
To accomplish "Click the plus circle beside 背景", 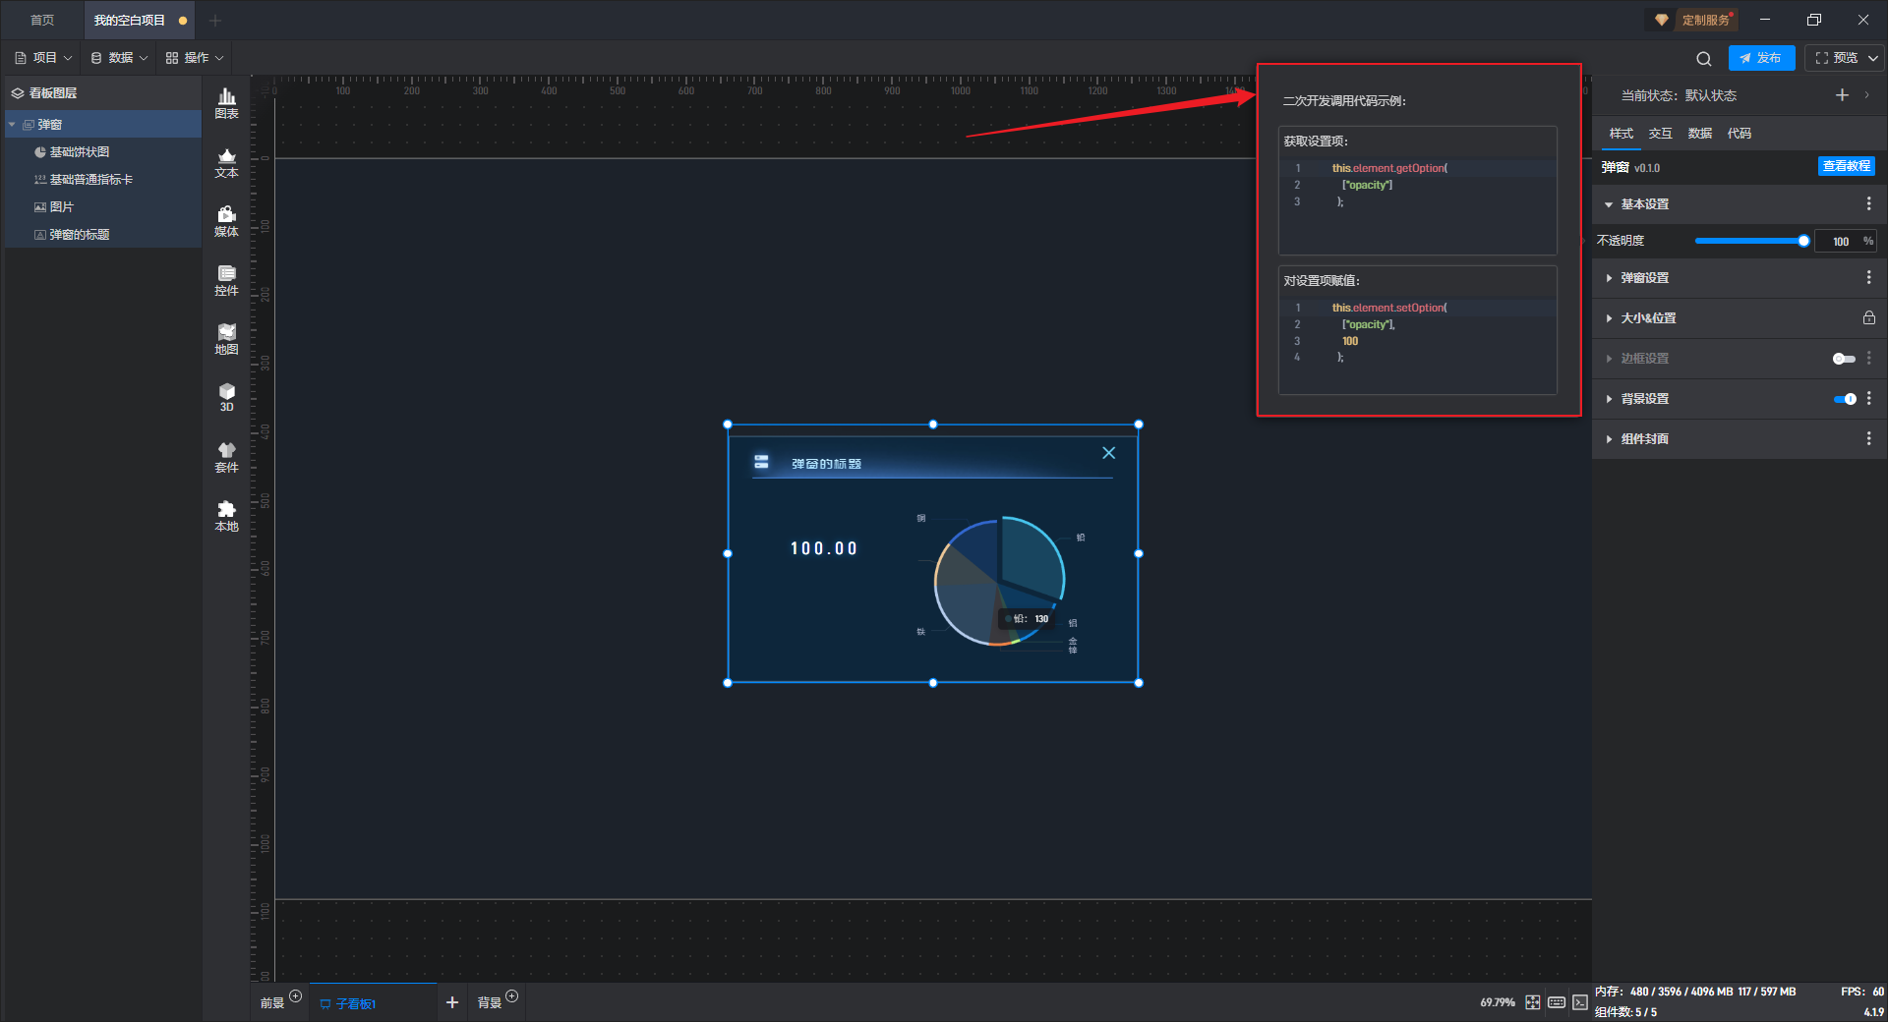I will [511, 996].
